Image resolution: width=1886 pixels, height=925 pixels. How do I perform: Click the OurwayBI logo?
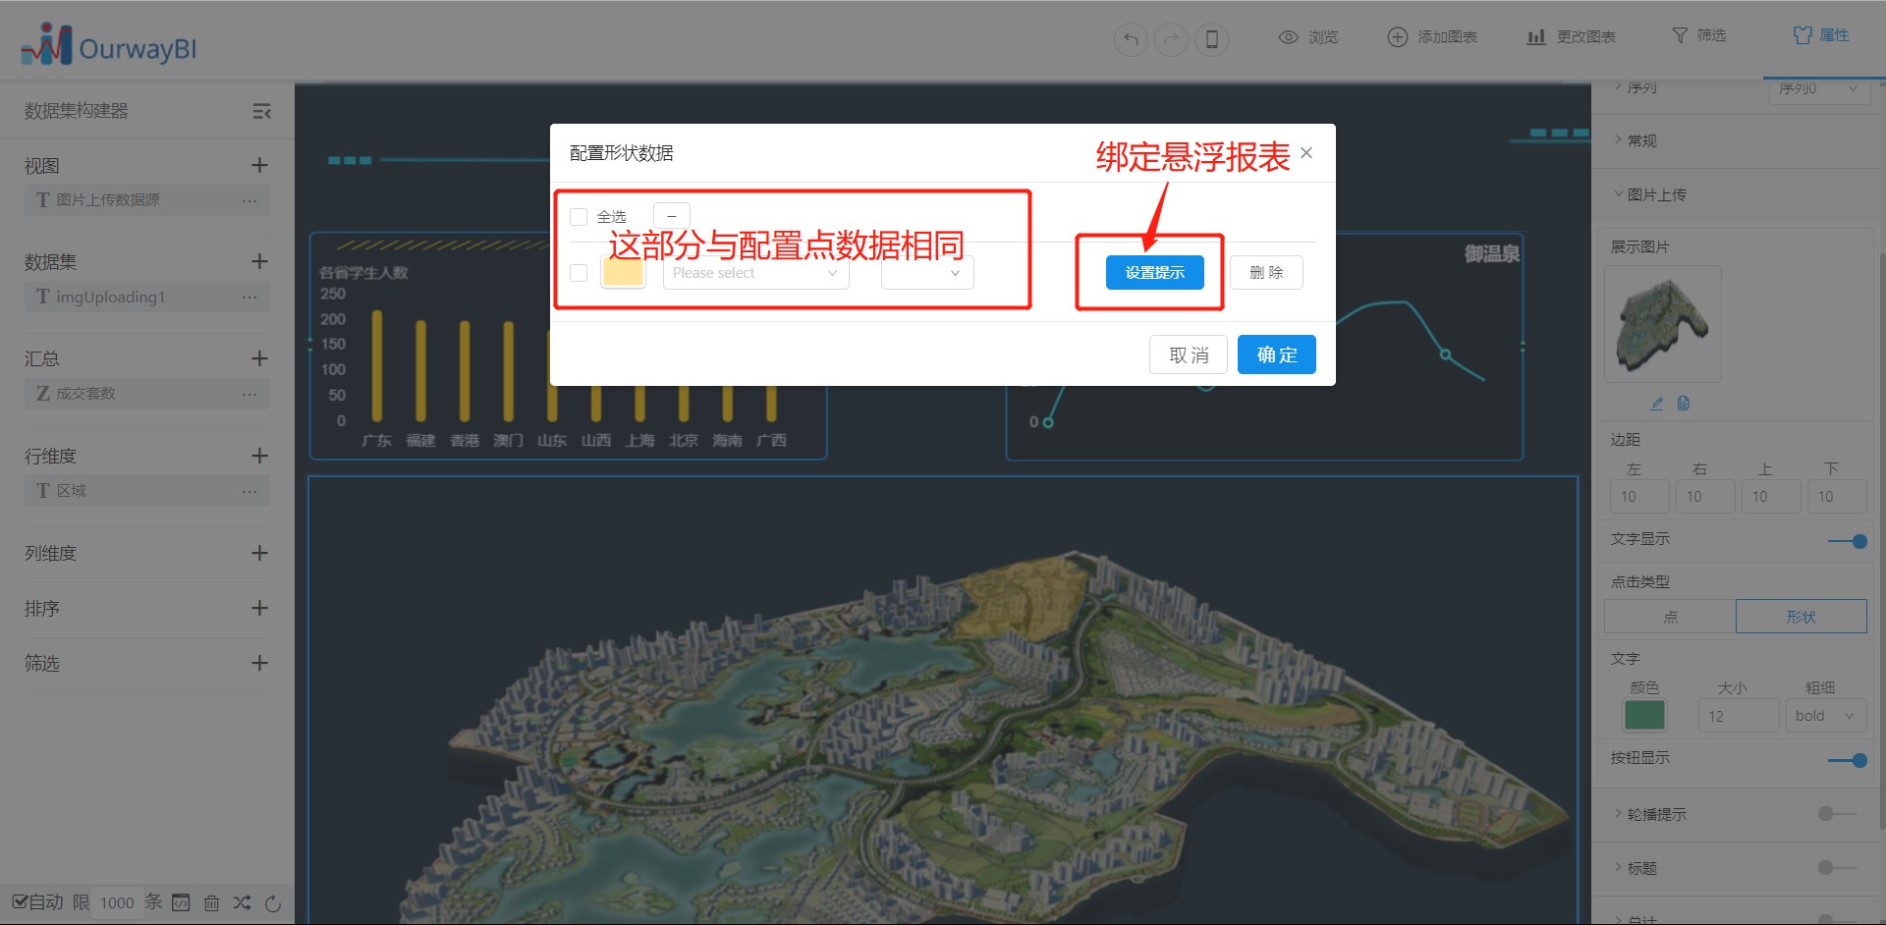109,44
